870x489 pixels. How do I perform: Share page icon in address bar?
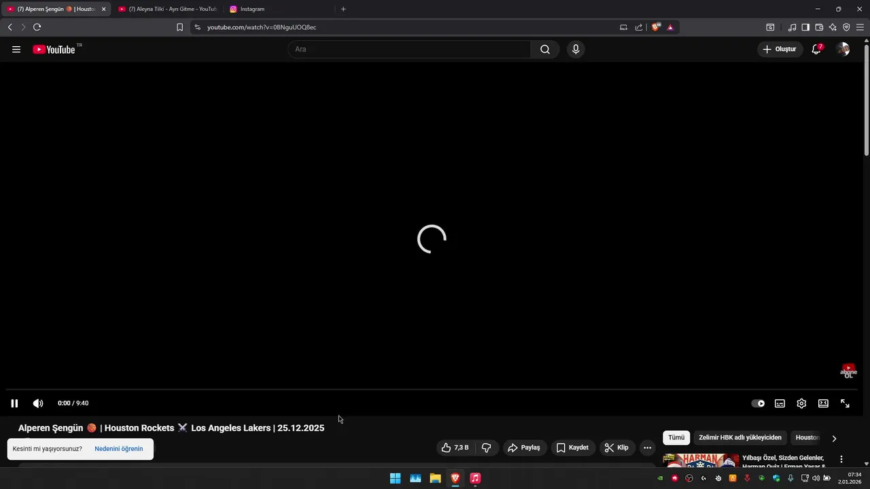click(x=639, y=27)
